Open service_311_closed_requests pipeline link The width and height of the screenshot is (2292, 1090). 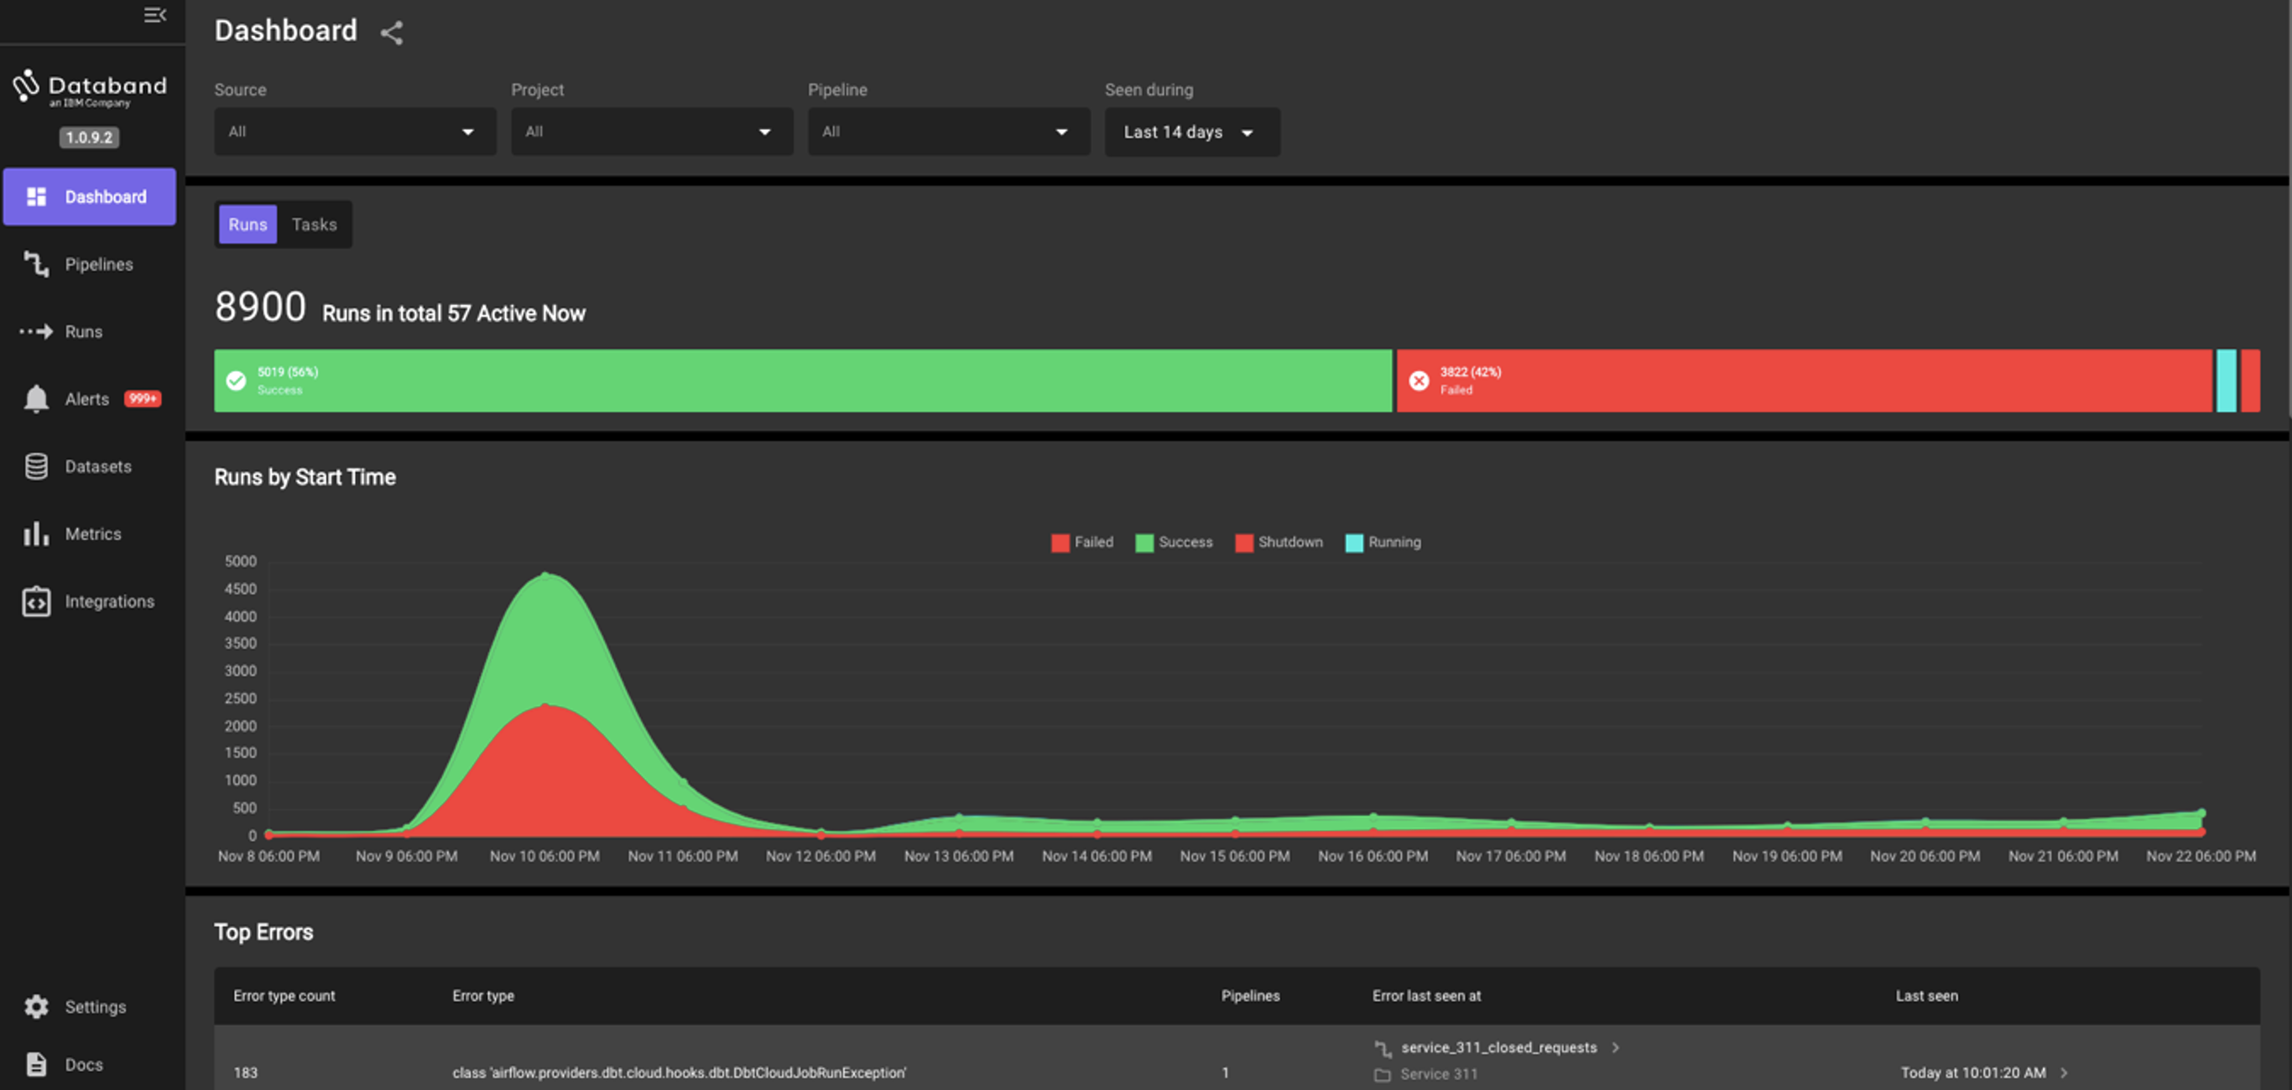coord(1498,1047)
